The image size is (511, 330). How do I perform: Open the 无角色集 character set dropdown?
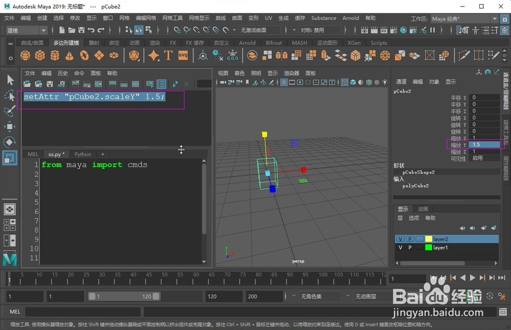click(x=320, y=296)
